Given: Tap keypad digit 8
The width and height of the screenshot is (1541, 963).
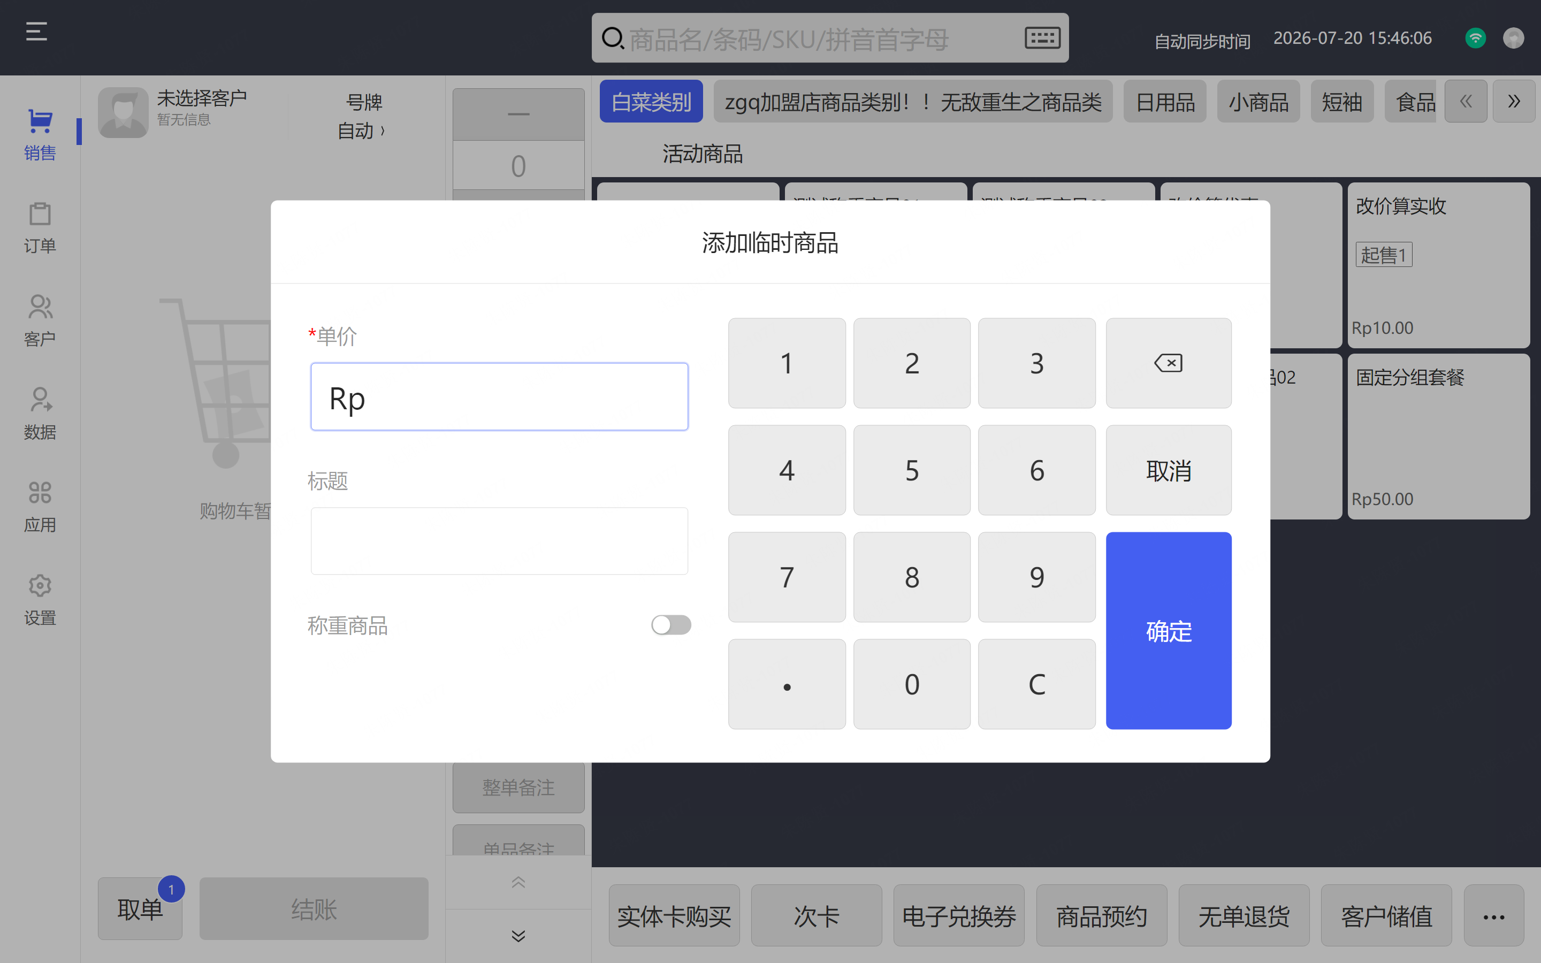Looking at the screenshot, I should [912, 577].
